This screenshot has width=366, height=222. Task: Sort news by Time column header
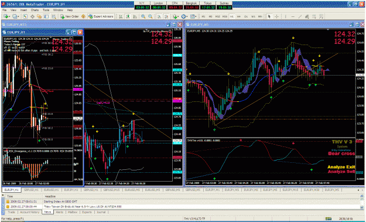click(10, 196)
